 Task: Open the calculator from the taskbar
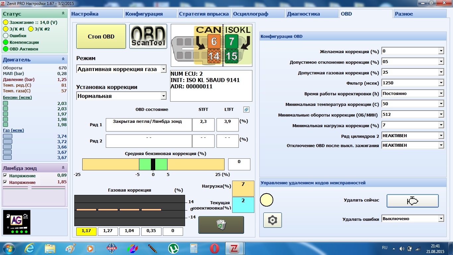coord(193,248)
